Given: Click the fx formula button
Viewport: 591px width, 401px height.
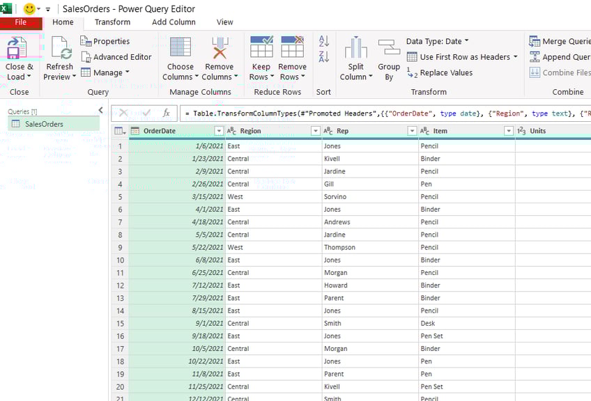Looking at the screenshot, I should tap(166, 113).
